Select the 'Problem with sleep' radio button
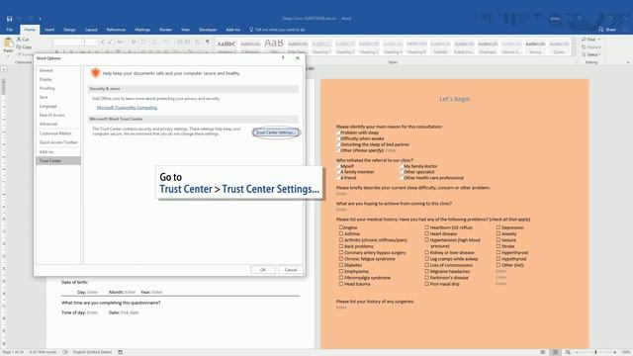Image resolution: width=633 pixels, height=356 pixels. point(338,132)
